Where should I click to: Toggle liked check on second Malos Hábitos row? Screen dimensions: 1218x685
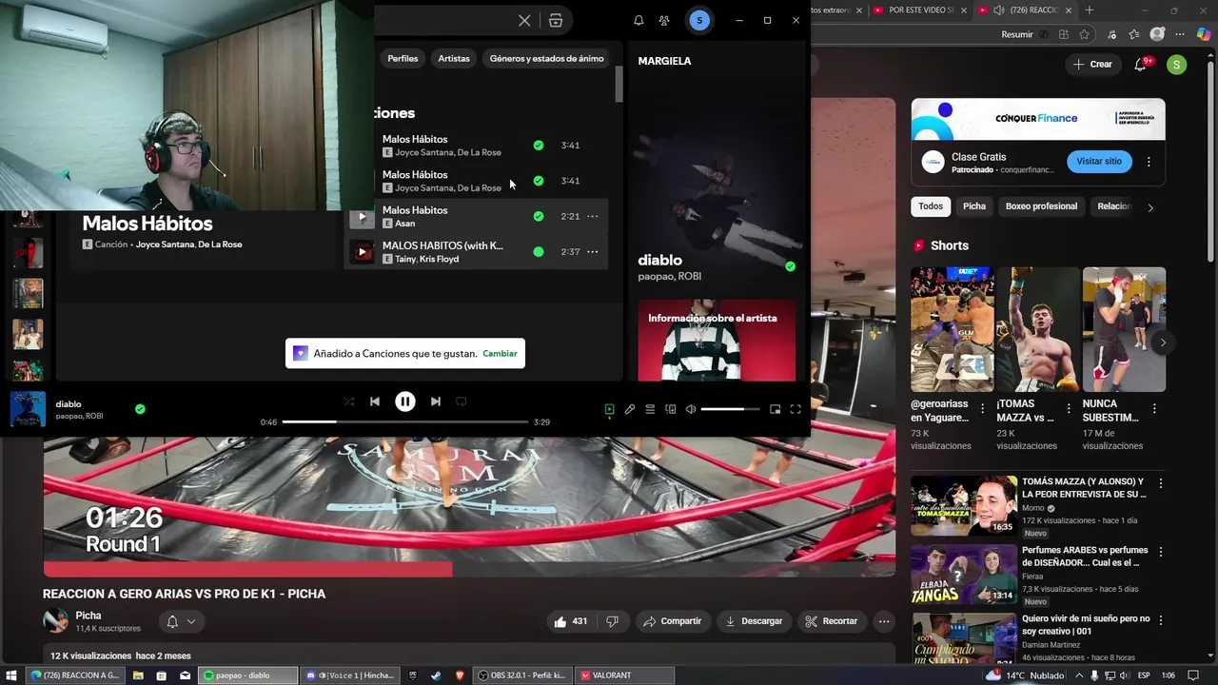[x=539, y=181]
